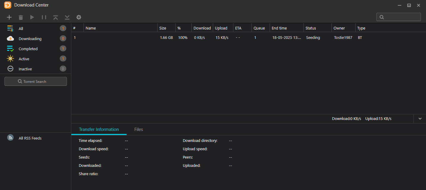Click the Active sun icon
The width and height of the screenshot is (426, 190).
pos(10,59)
